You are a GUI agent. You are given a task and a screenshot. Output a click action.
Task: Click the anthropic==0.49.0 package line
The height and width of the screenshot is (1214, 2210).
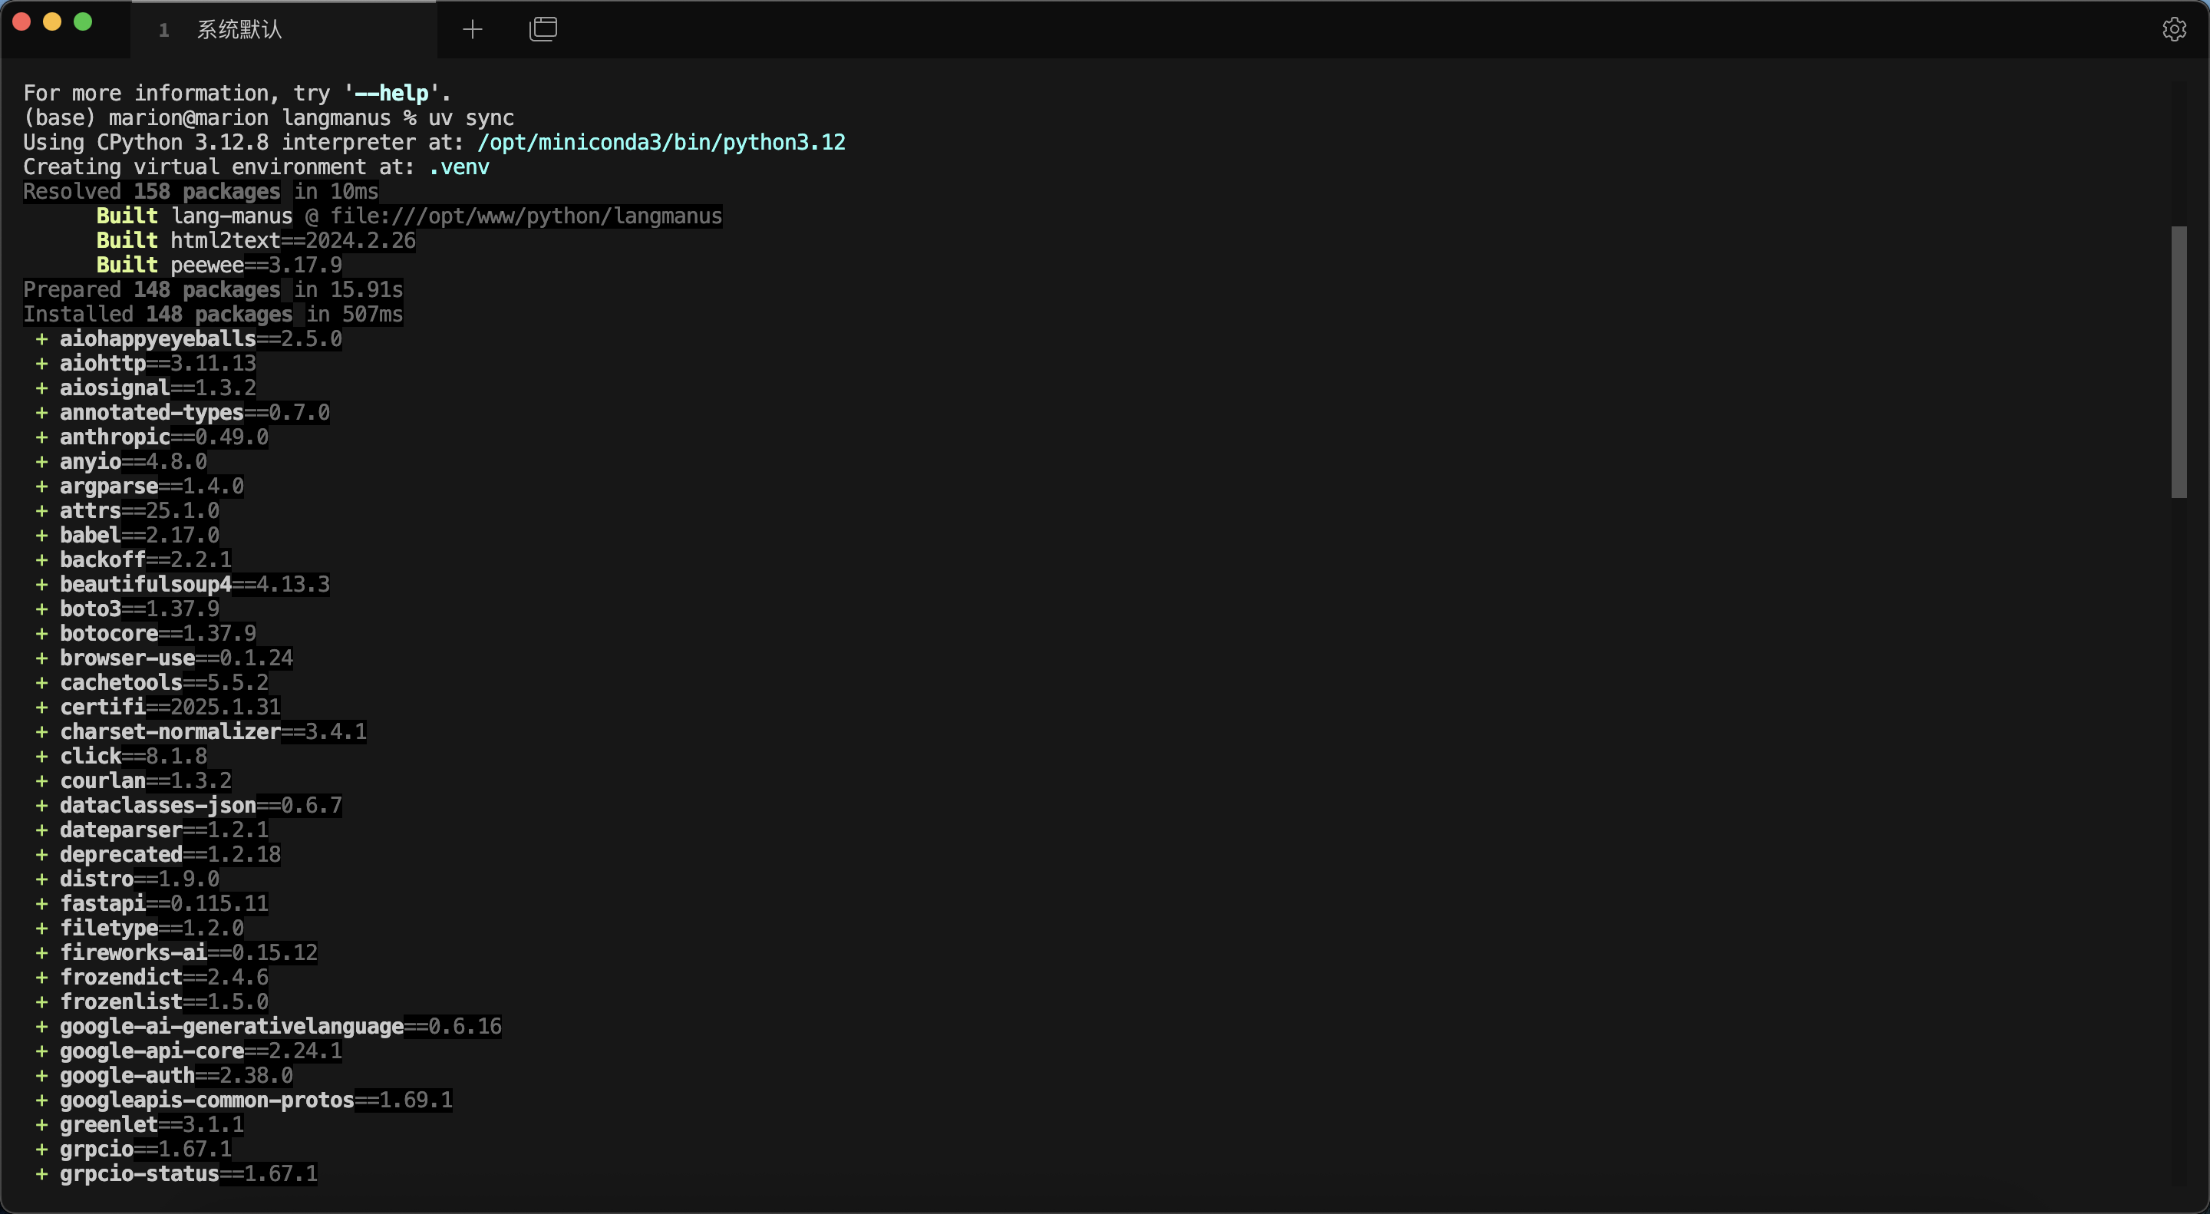pos(163,437)
